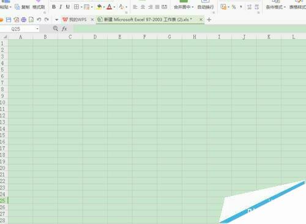The image size is (306, 224).
Task: Select column D header
Action: coord(95,37)
